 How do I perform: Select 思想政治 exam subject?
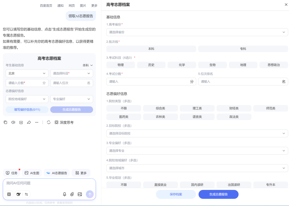coord(274,65)
